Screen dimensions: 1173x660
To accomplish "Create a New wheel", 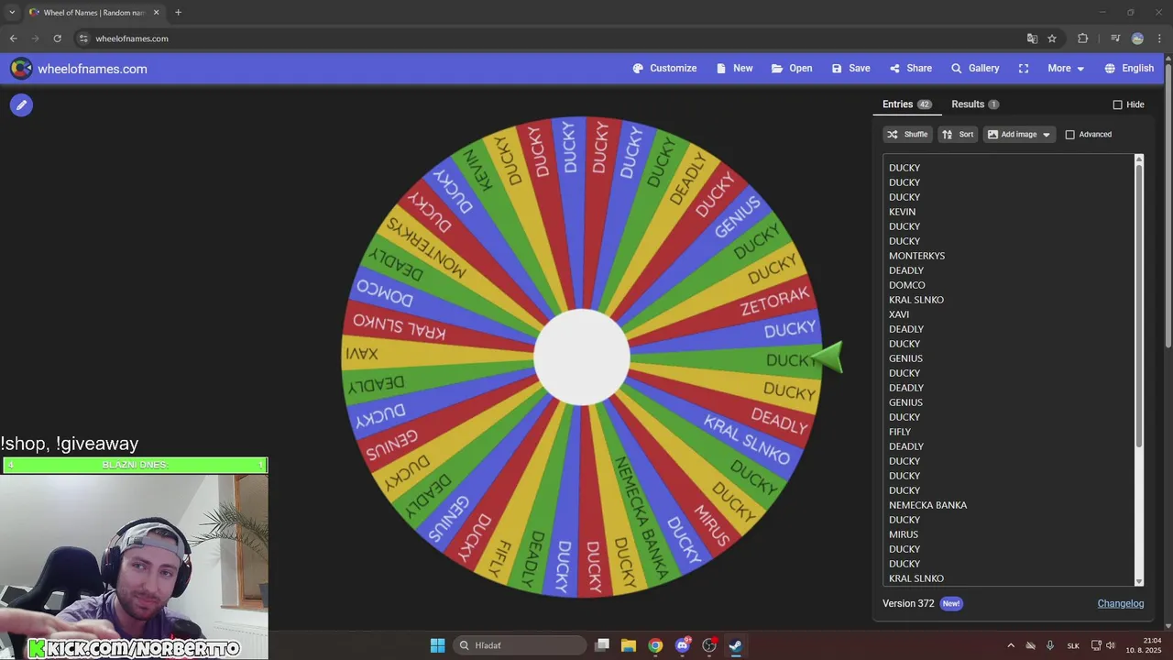I will [x=734, y=69].
